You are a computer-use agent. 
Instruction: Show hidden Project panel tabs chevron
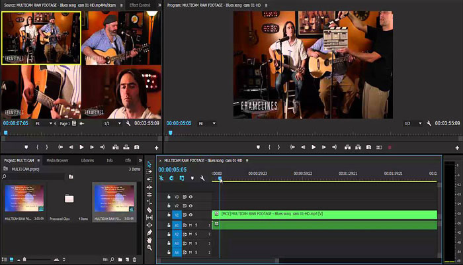[x=140, y=160]
